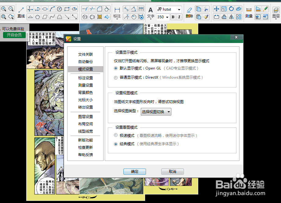Select the double-headed arrow tool
This screenshot has width=281, height=203.
pos(74,17)
